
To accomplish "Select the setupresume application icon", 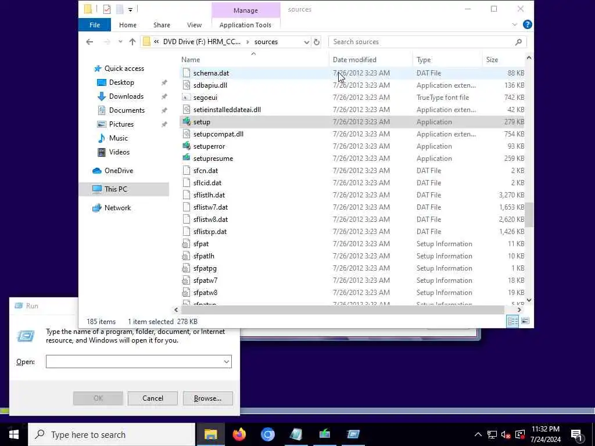I will 187,158.
